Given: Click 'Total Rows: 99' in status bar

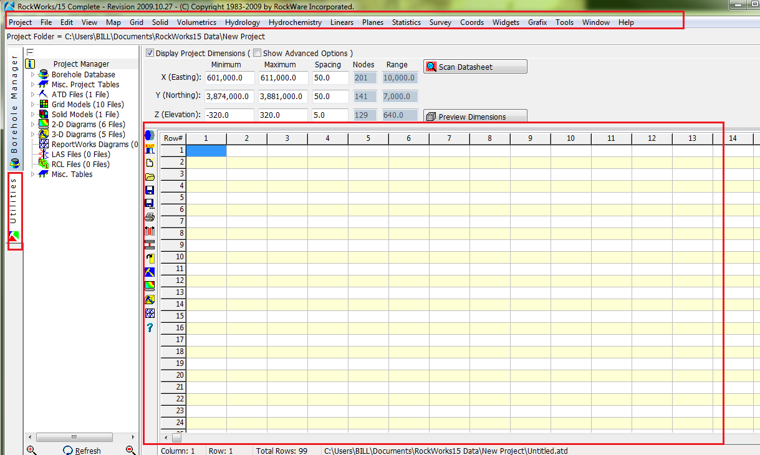Looking at the screenshot, I should click(x=282, y=451).
